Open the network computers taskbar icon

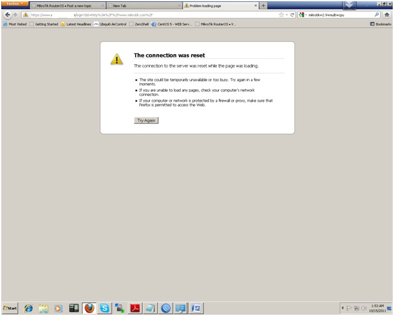pyautogui.click(x=120, y=308)
